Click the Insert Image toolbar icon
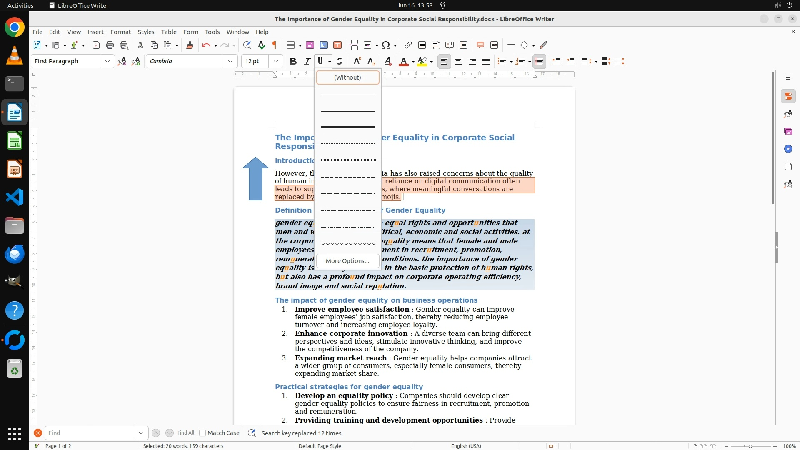The image size is (800, 450). click(310, 45)
